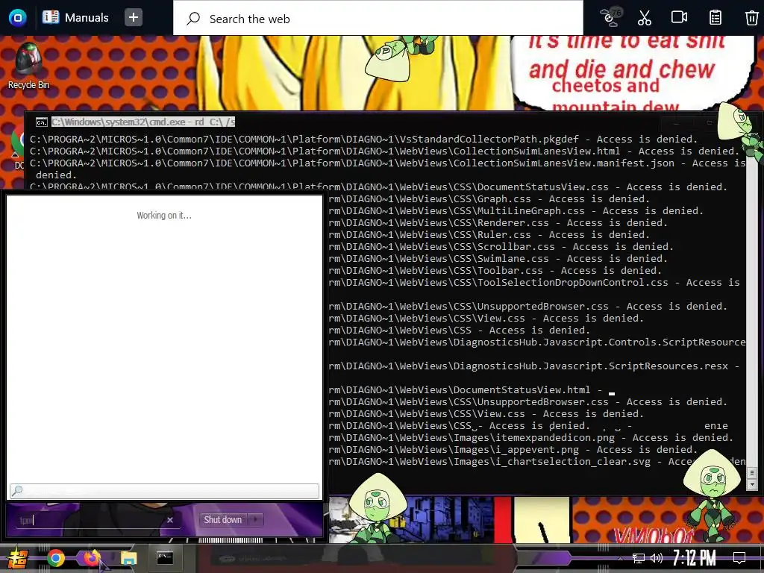Add a new tab with plus button
This screenshot has height=573, width=764.
[x=133, y=18]
